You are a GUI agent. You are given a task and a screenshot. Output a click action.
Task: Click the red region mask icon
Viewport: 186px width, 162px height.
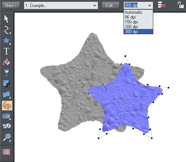point(6,152)
